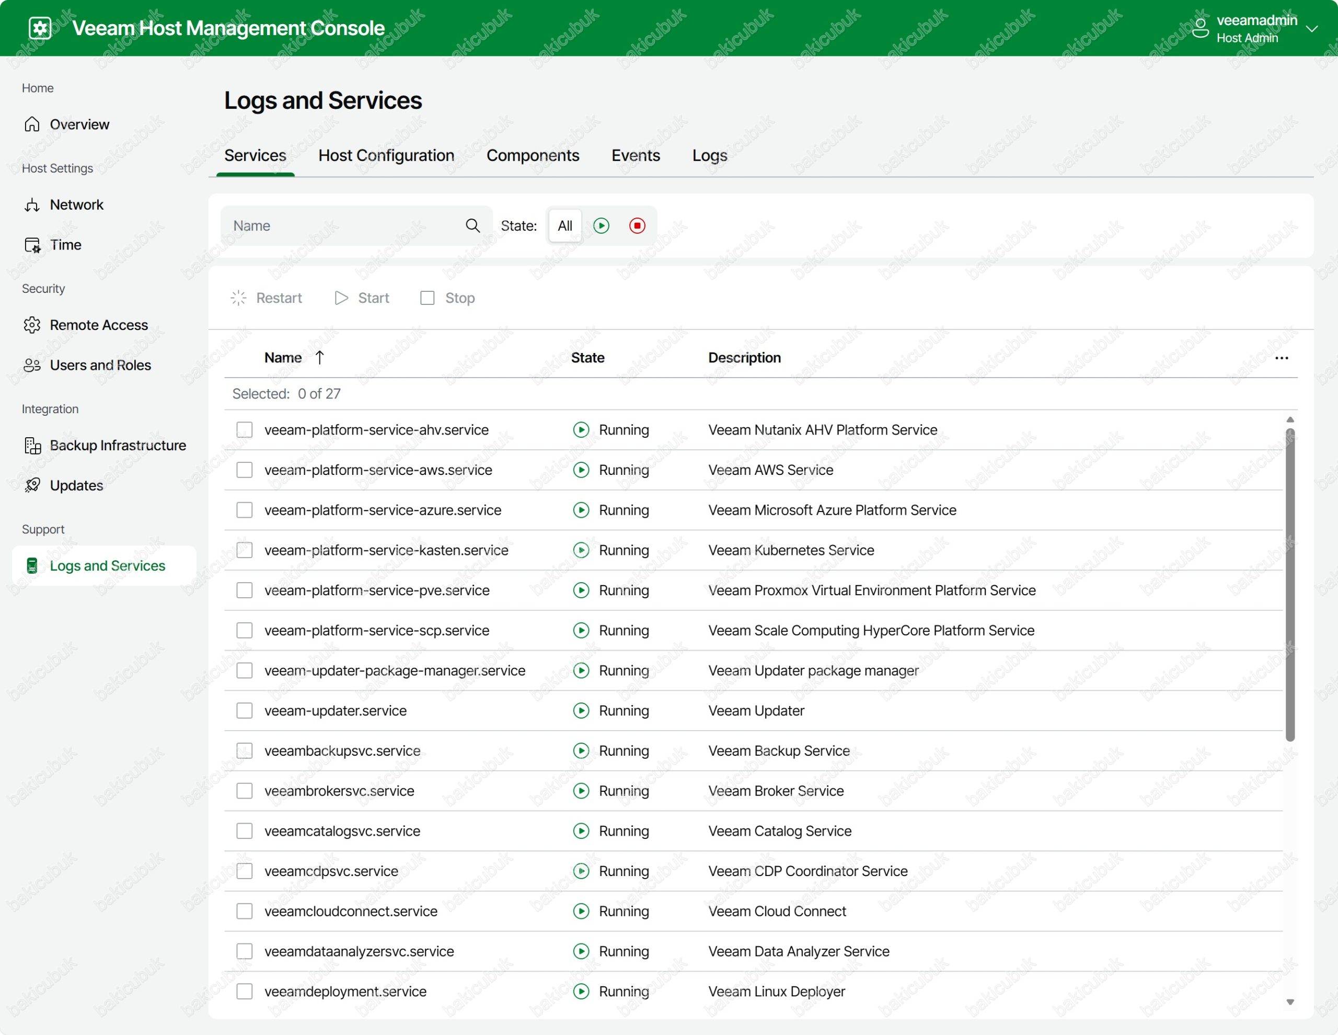The image size is (1338, 1035).
Task: Filter services by stopped state
Action: (x=637, y=225)
